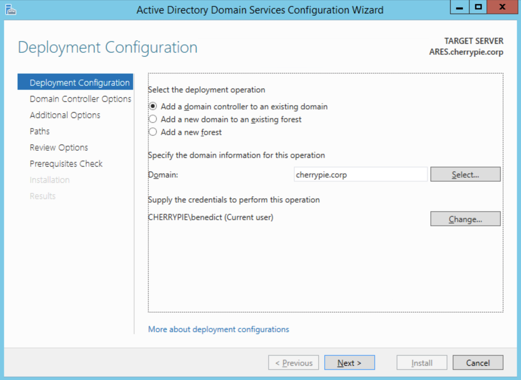Image resolution: width=521 pixels, height=380 pixels.
Task: Click the grayed-out Installation step
Action: 49,180
